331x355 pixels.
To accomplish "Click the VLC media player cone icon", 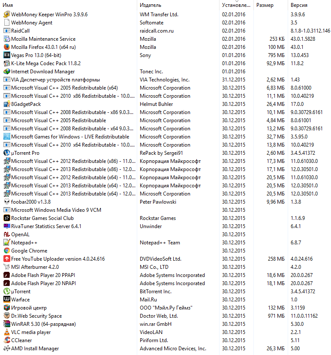I will coord(7,332).
